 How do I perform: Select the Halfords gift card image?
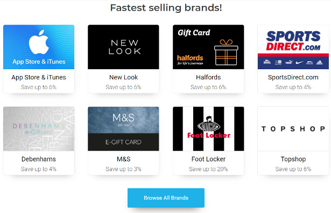pyautogui.click(x=208, y=47)
